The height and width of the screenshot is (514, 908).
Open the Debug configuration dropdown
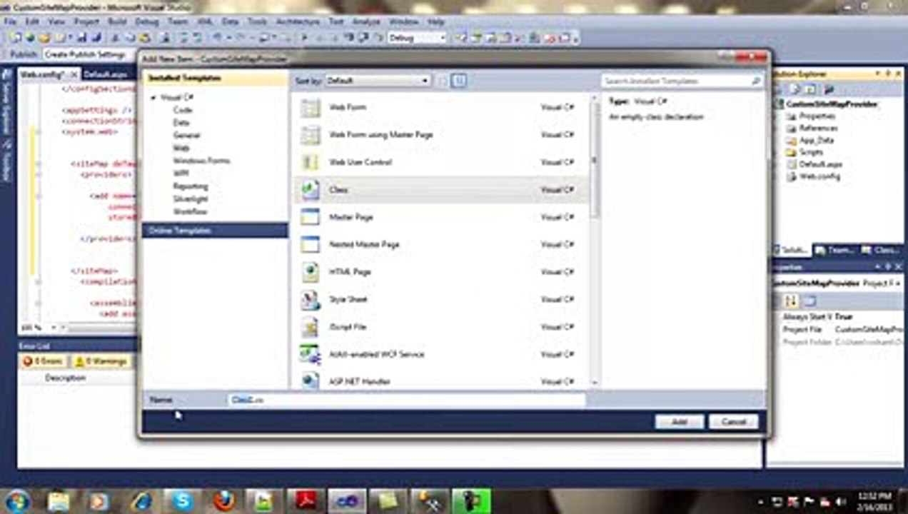417,38
